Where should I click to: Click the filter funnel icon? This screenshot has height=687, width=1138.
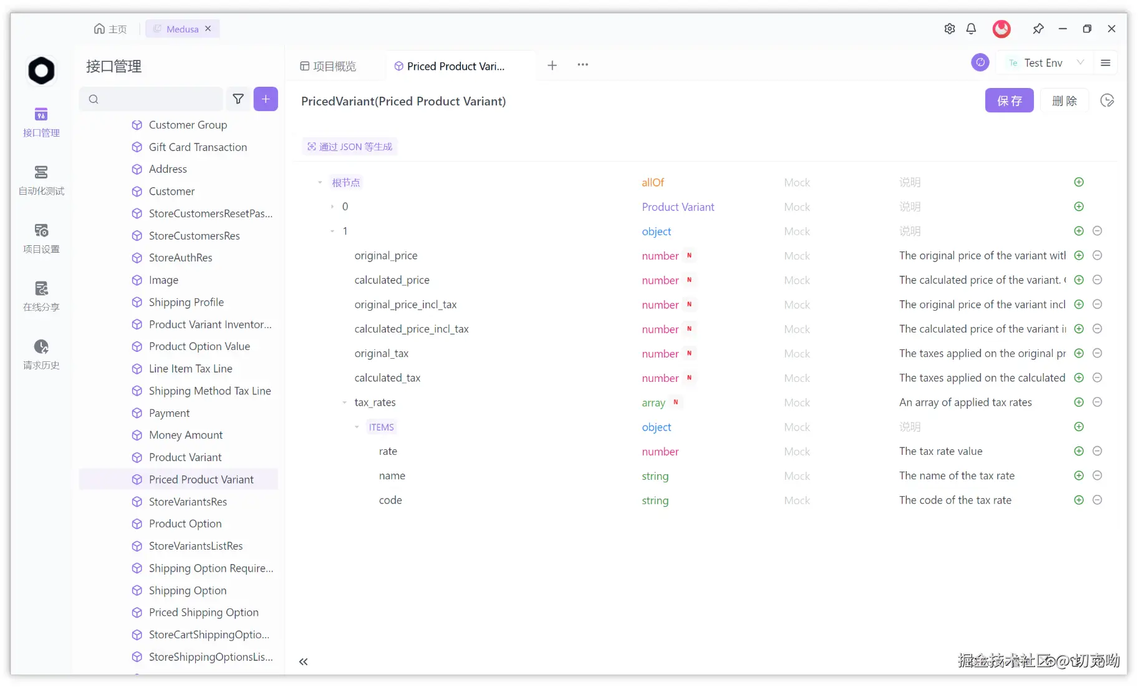point(238,99)
